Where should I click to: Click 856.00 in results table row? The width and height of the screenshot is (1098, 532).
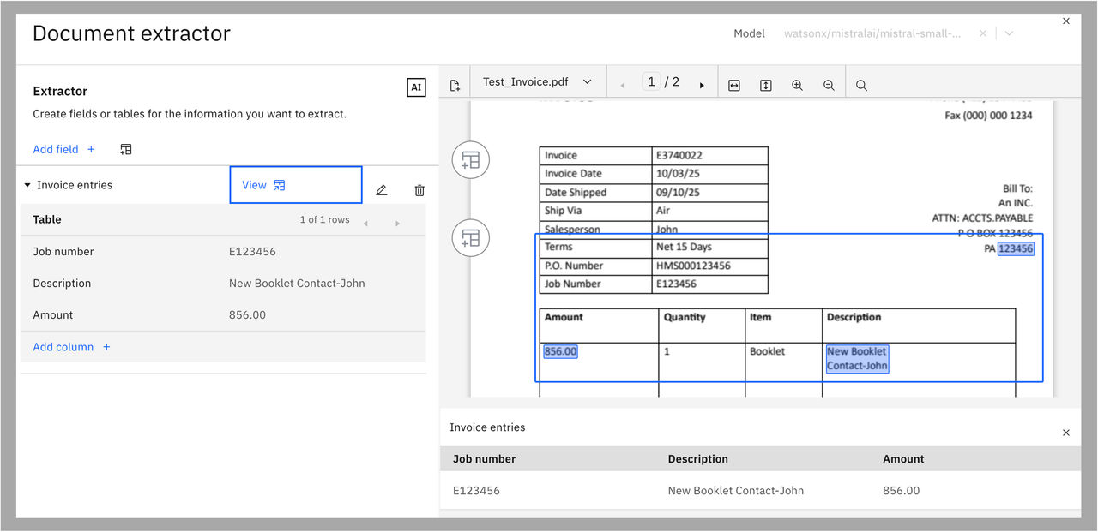[x=901, y=491]
